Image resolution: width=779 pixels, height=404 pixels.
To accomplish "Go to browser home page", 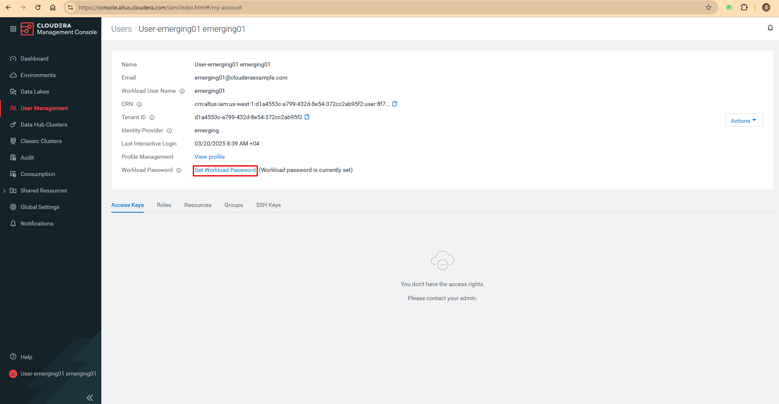I will tap(53, 7).
